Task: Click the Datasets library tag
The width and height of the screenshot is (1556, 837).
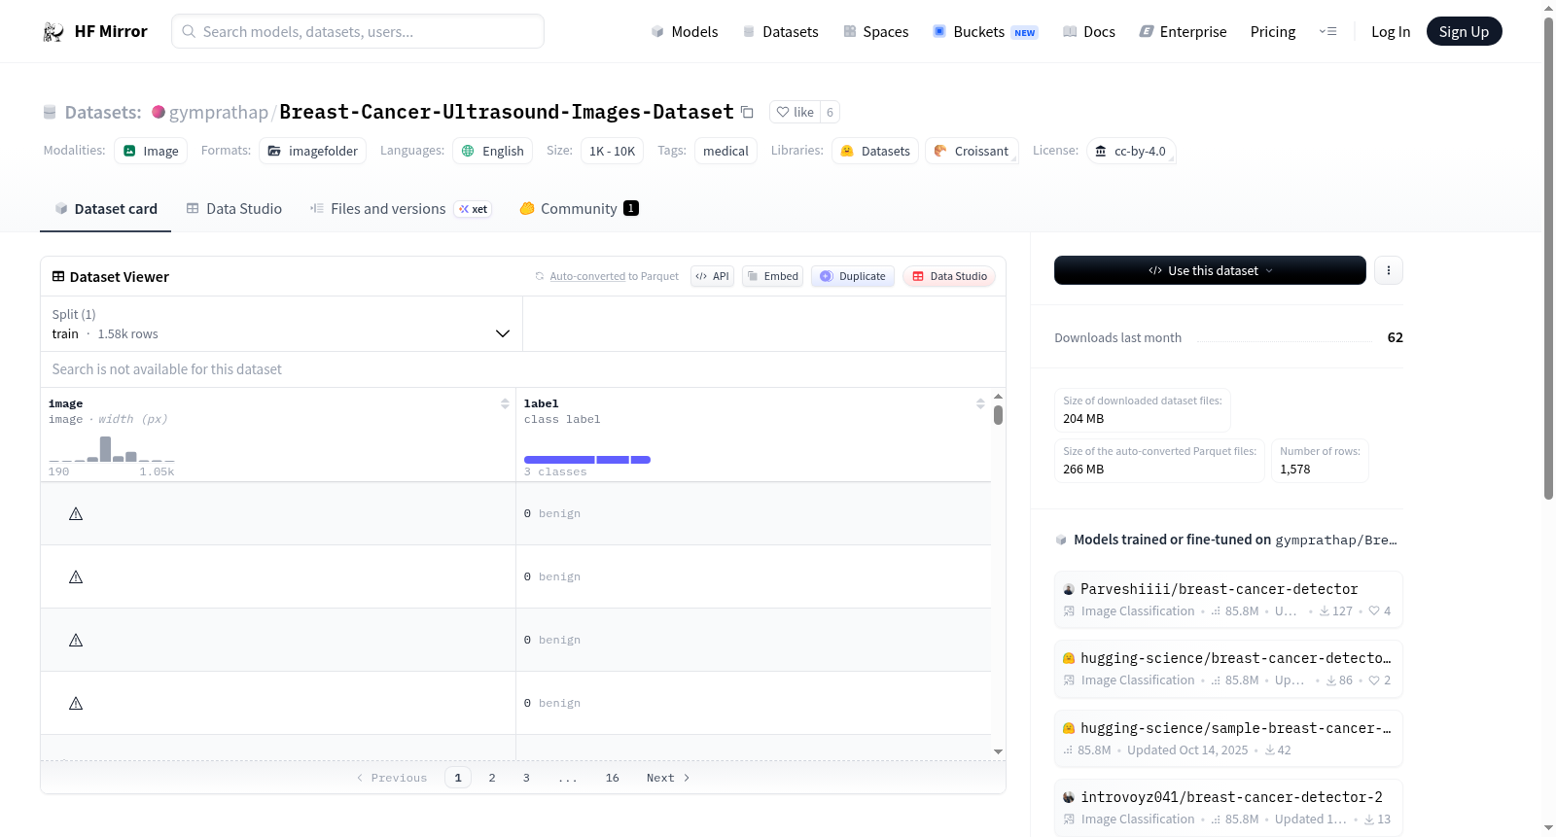Action: [x=875, y=151]
